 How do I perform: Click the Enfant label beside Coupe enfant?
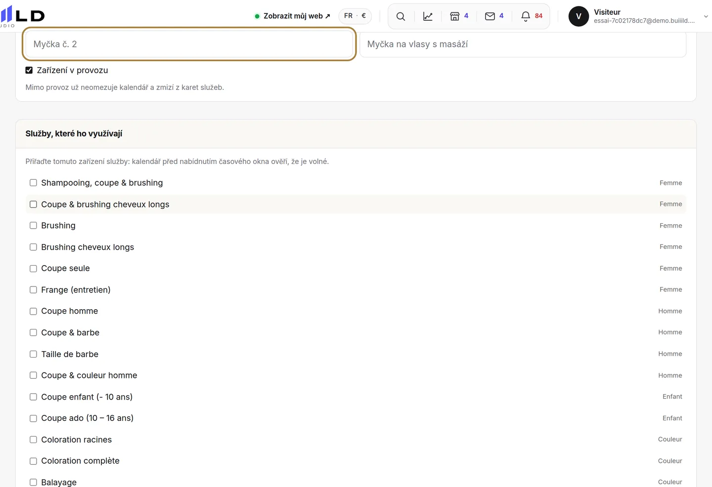click(x=672, y=397)
